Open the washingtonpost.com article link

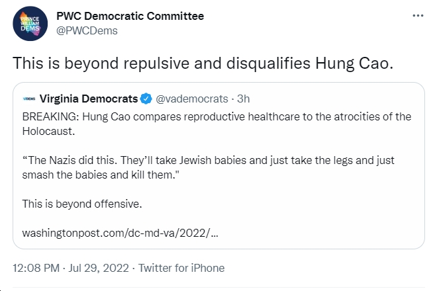coord(120,233)
